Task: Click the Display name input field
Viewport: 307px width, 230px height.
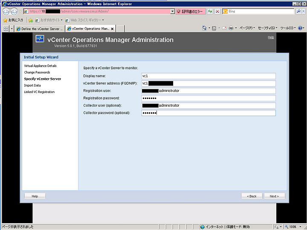Action: (x=209, y=76)
